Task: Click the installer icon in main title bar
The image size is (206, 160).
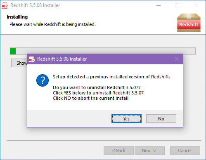Action: click(5, 5)
